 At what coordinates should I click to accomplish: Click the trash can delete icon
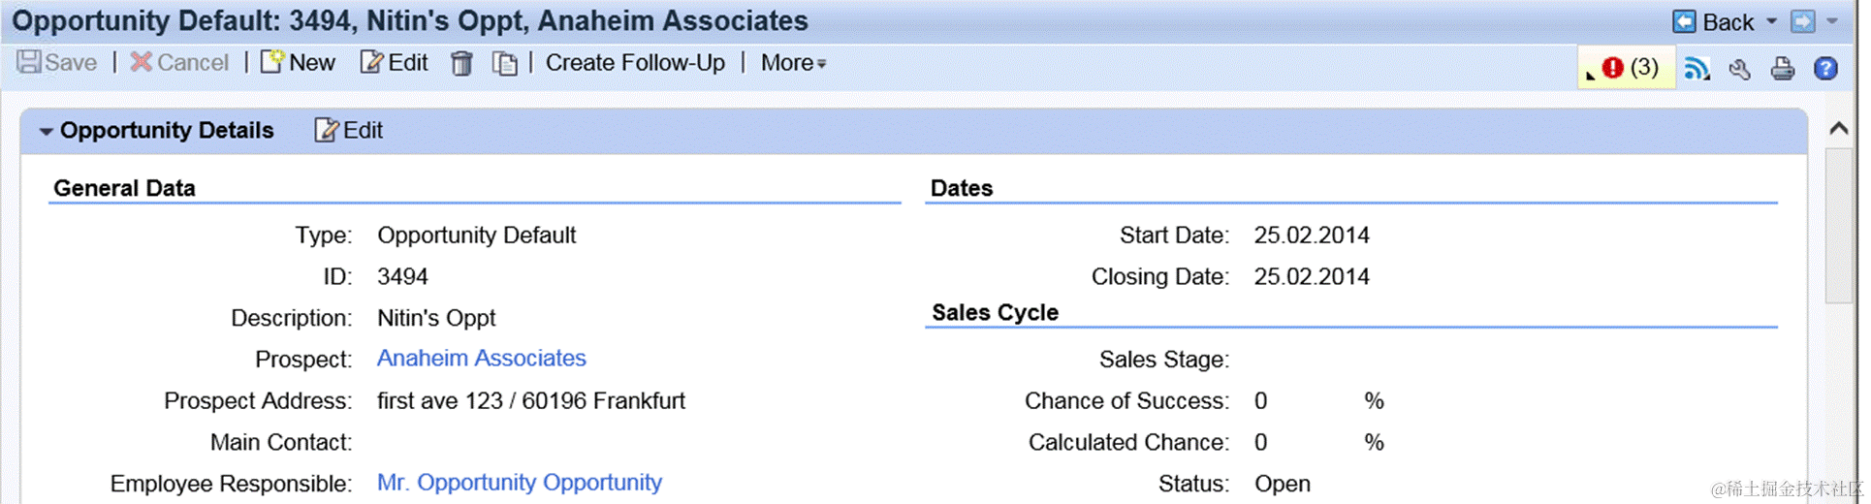point(461,64)
